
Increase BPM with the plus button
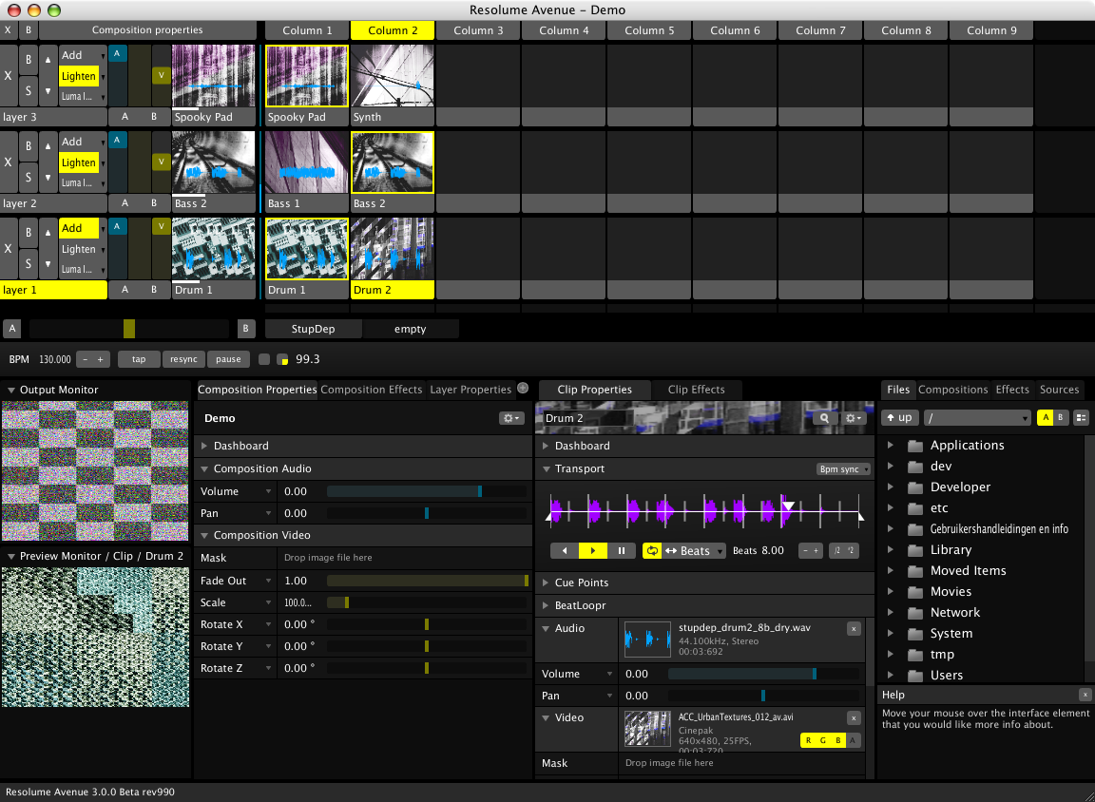(101, 359)
